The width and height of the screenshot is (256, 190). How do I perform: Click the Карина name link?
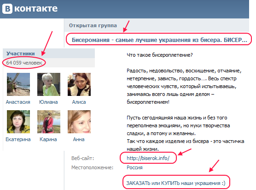pyautogui.click(x=48, y=139)
